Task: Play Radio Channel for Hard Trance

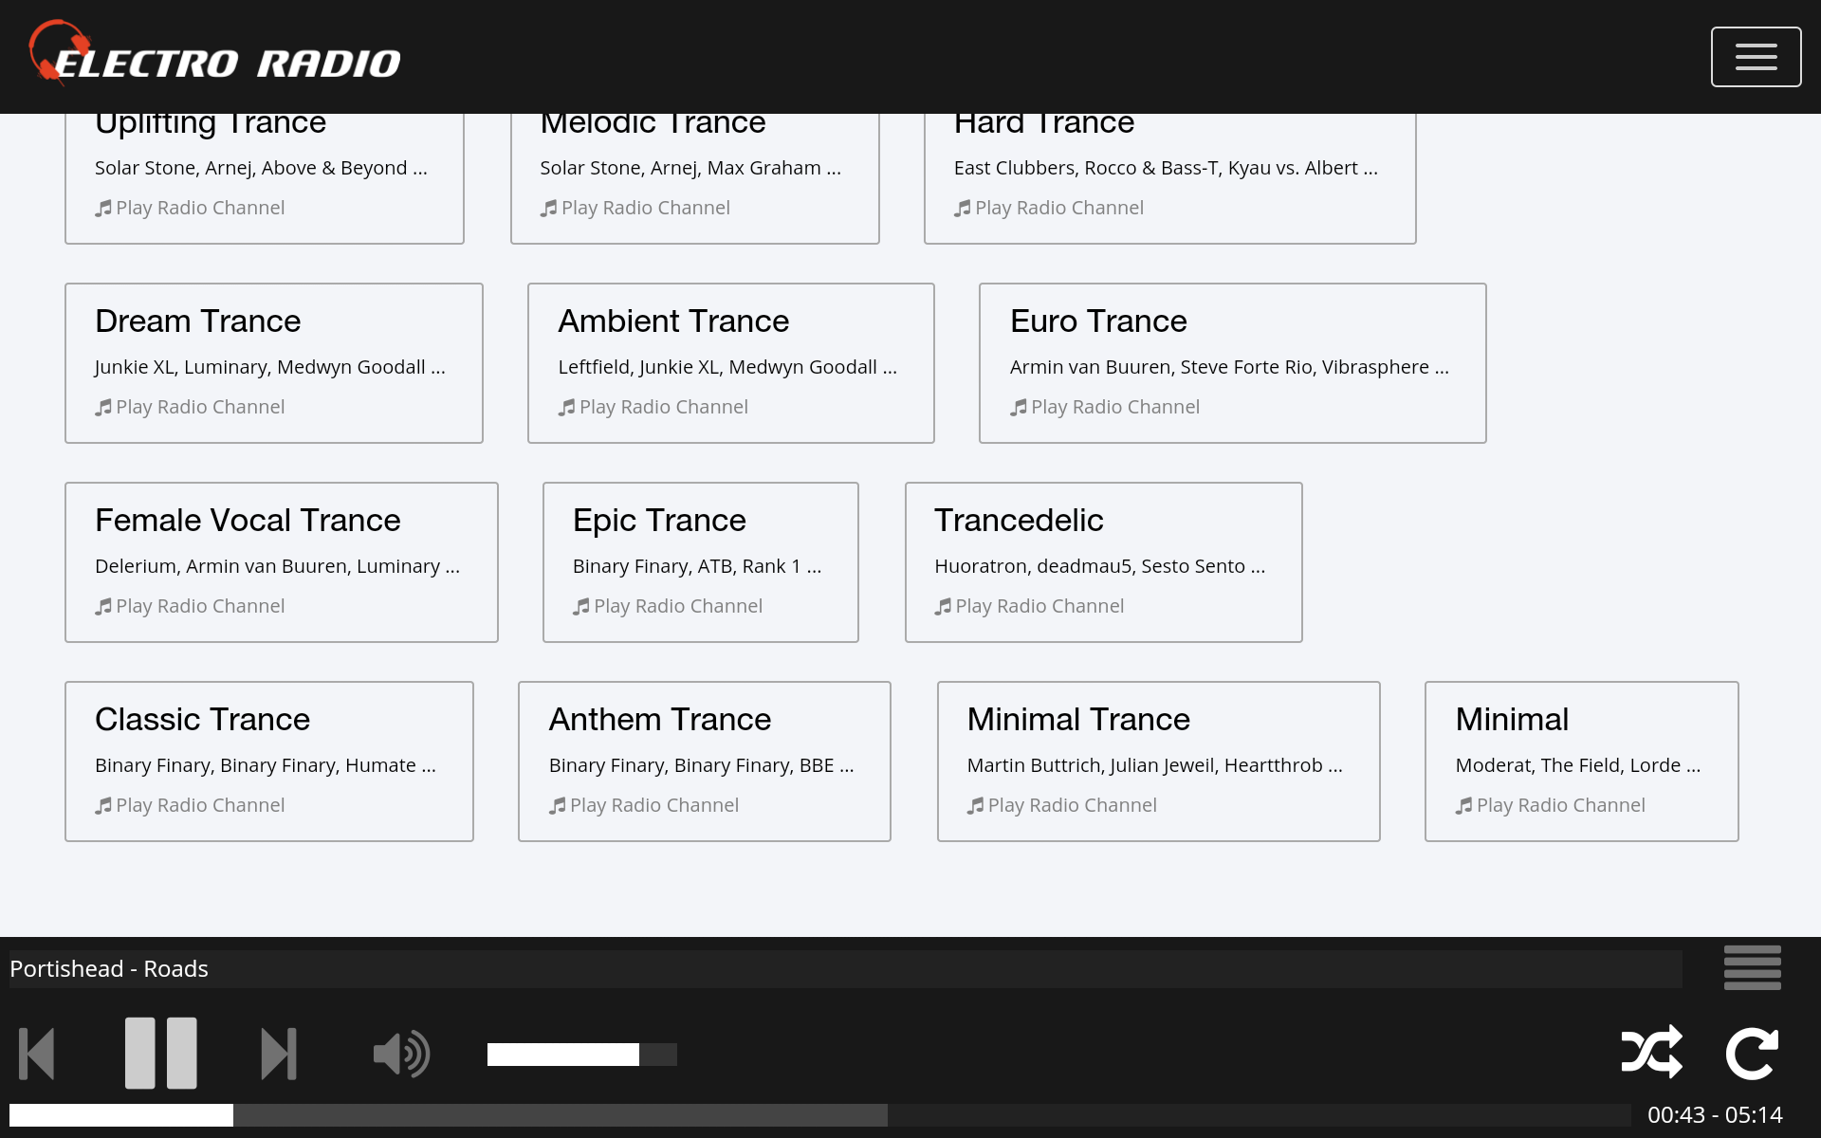Action: pos(1049,208)
